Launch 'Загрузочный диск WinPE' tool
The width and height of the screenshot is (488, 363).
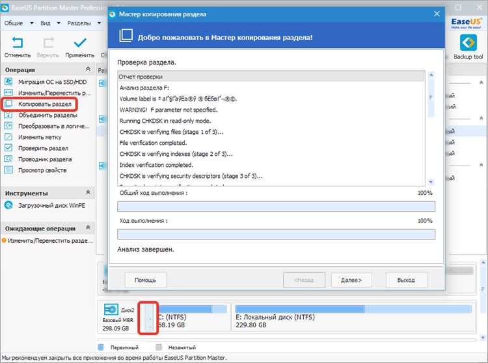pos(51,206)
